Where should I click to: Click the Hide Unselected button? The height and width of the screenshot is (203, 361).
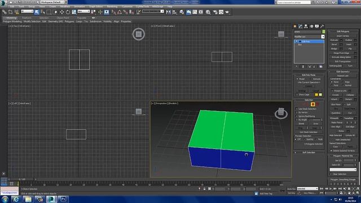click(x=342, y=139)
